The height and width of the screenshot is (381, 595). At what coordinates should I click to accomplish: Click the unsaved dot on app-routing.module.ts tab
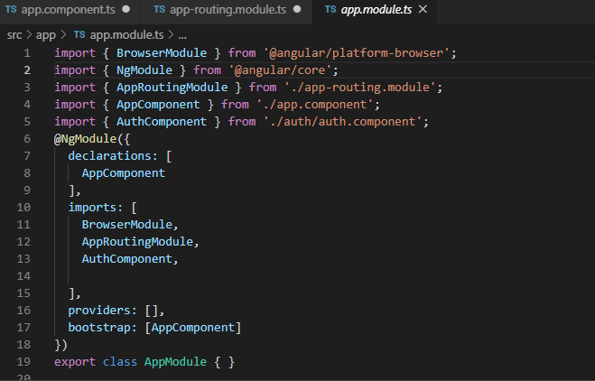tap(297, 10)
